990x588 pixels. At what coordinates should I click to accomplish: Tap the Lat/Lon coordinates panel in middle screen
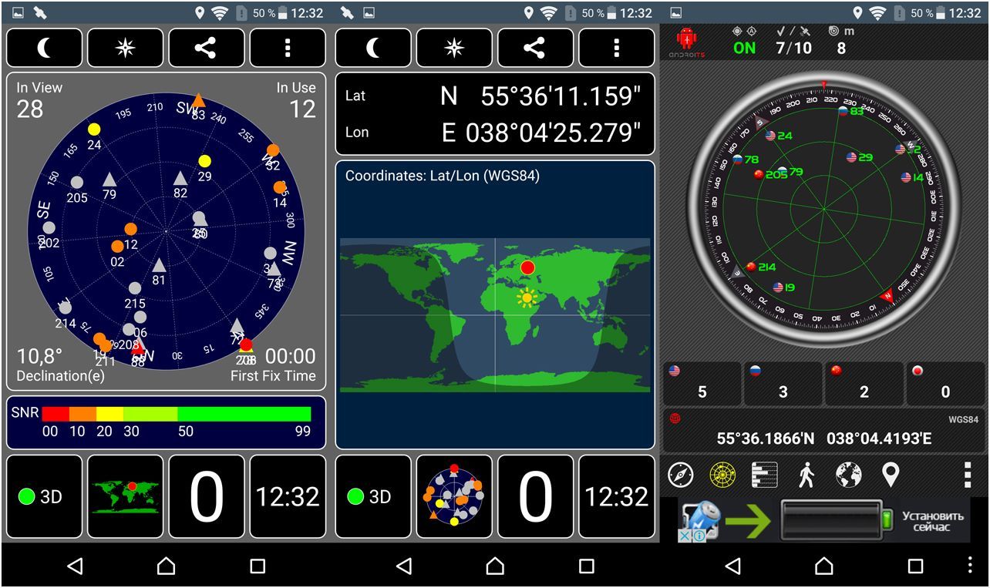[x=495, y=114]
